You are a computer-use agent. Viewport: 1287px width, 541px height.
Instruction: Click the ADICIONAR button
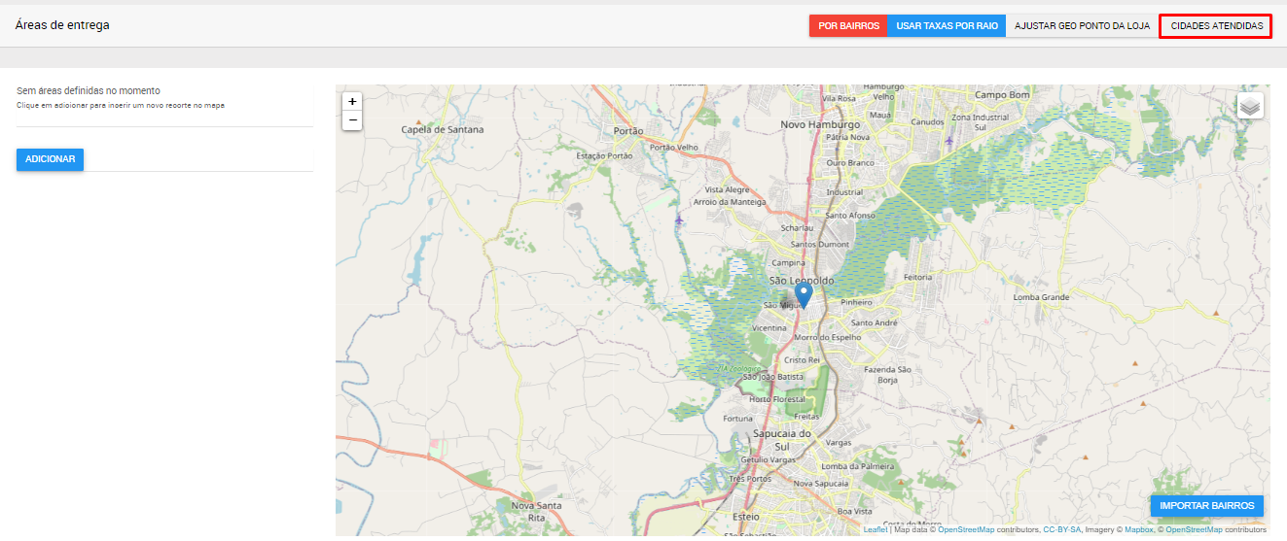51,159
